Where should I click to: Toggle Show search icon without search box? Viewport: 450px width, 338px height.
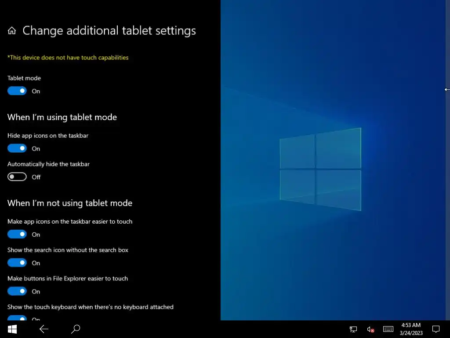tap(17, 263)
